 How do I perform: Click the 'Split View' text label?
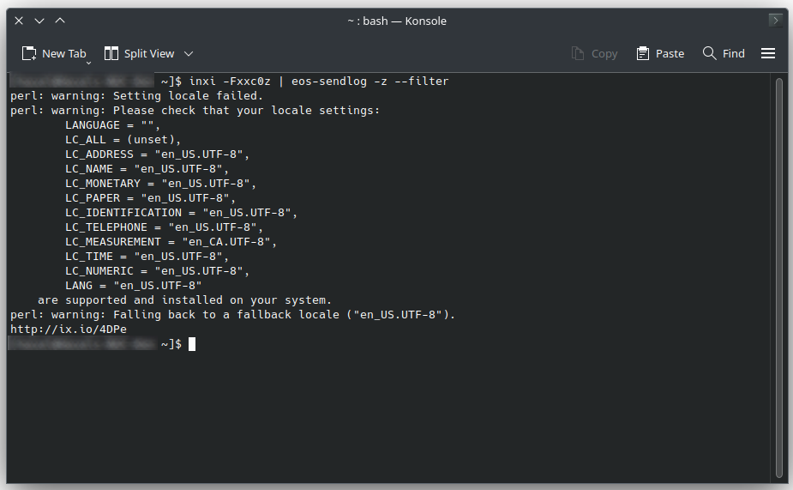click(149, 54)
